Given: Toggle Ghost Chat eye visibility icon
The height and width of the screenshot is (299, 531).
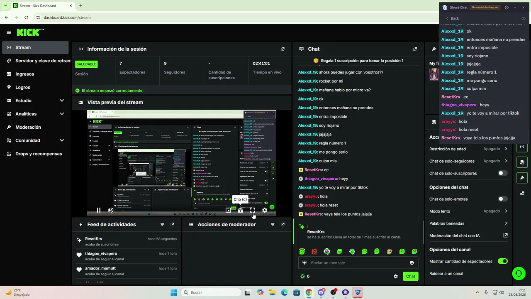Looking at the screenshot, I should point(524,18).
